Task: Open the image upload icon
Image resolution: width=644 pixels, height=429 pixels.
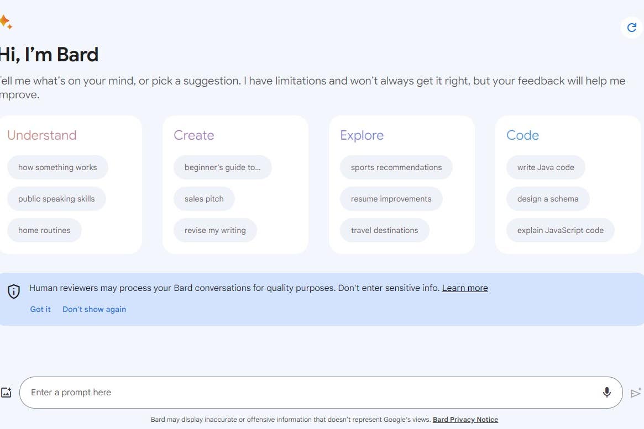Action: point(7,392)
